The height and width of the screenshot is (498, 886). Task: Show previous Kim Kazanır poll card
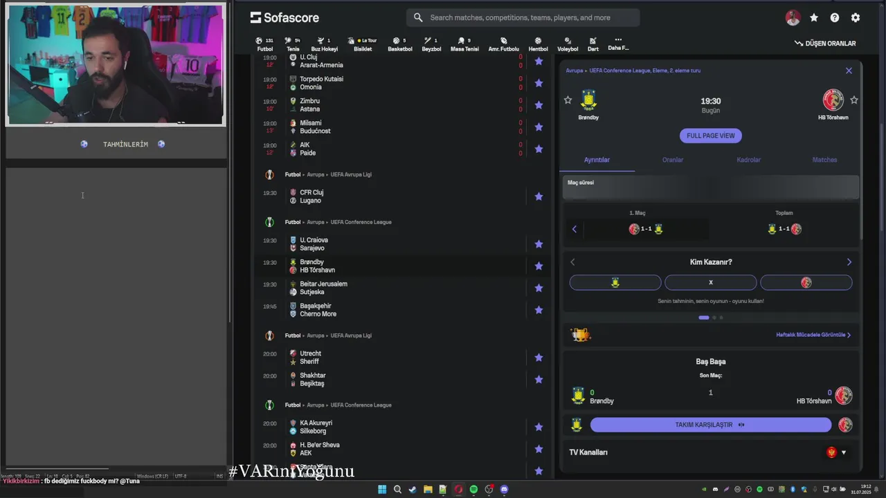572,262
